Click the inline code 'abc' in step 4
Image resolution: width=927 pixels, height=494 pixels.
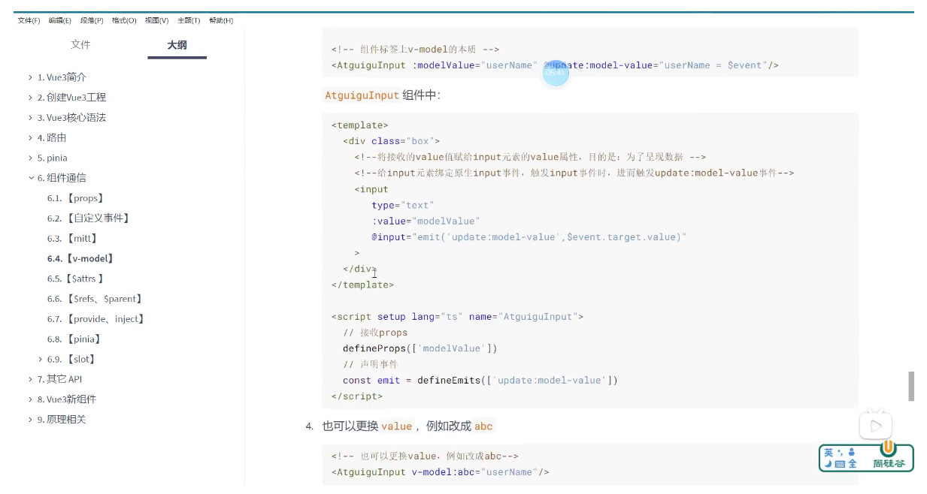point(483,426)
